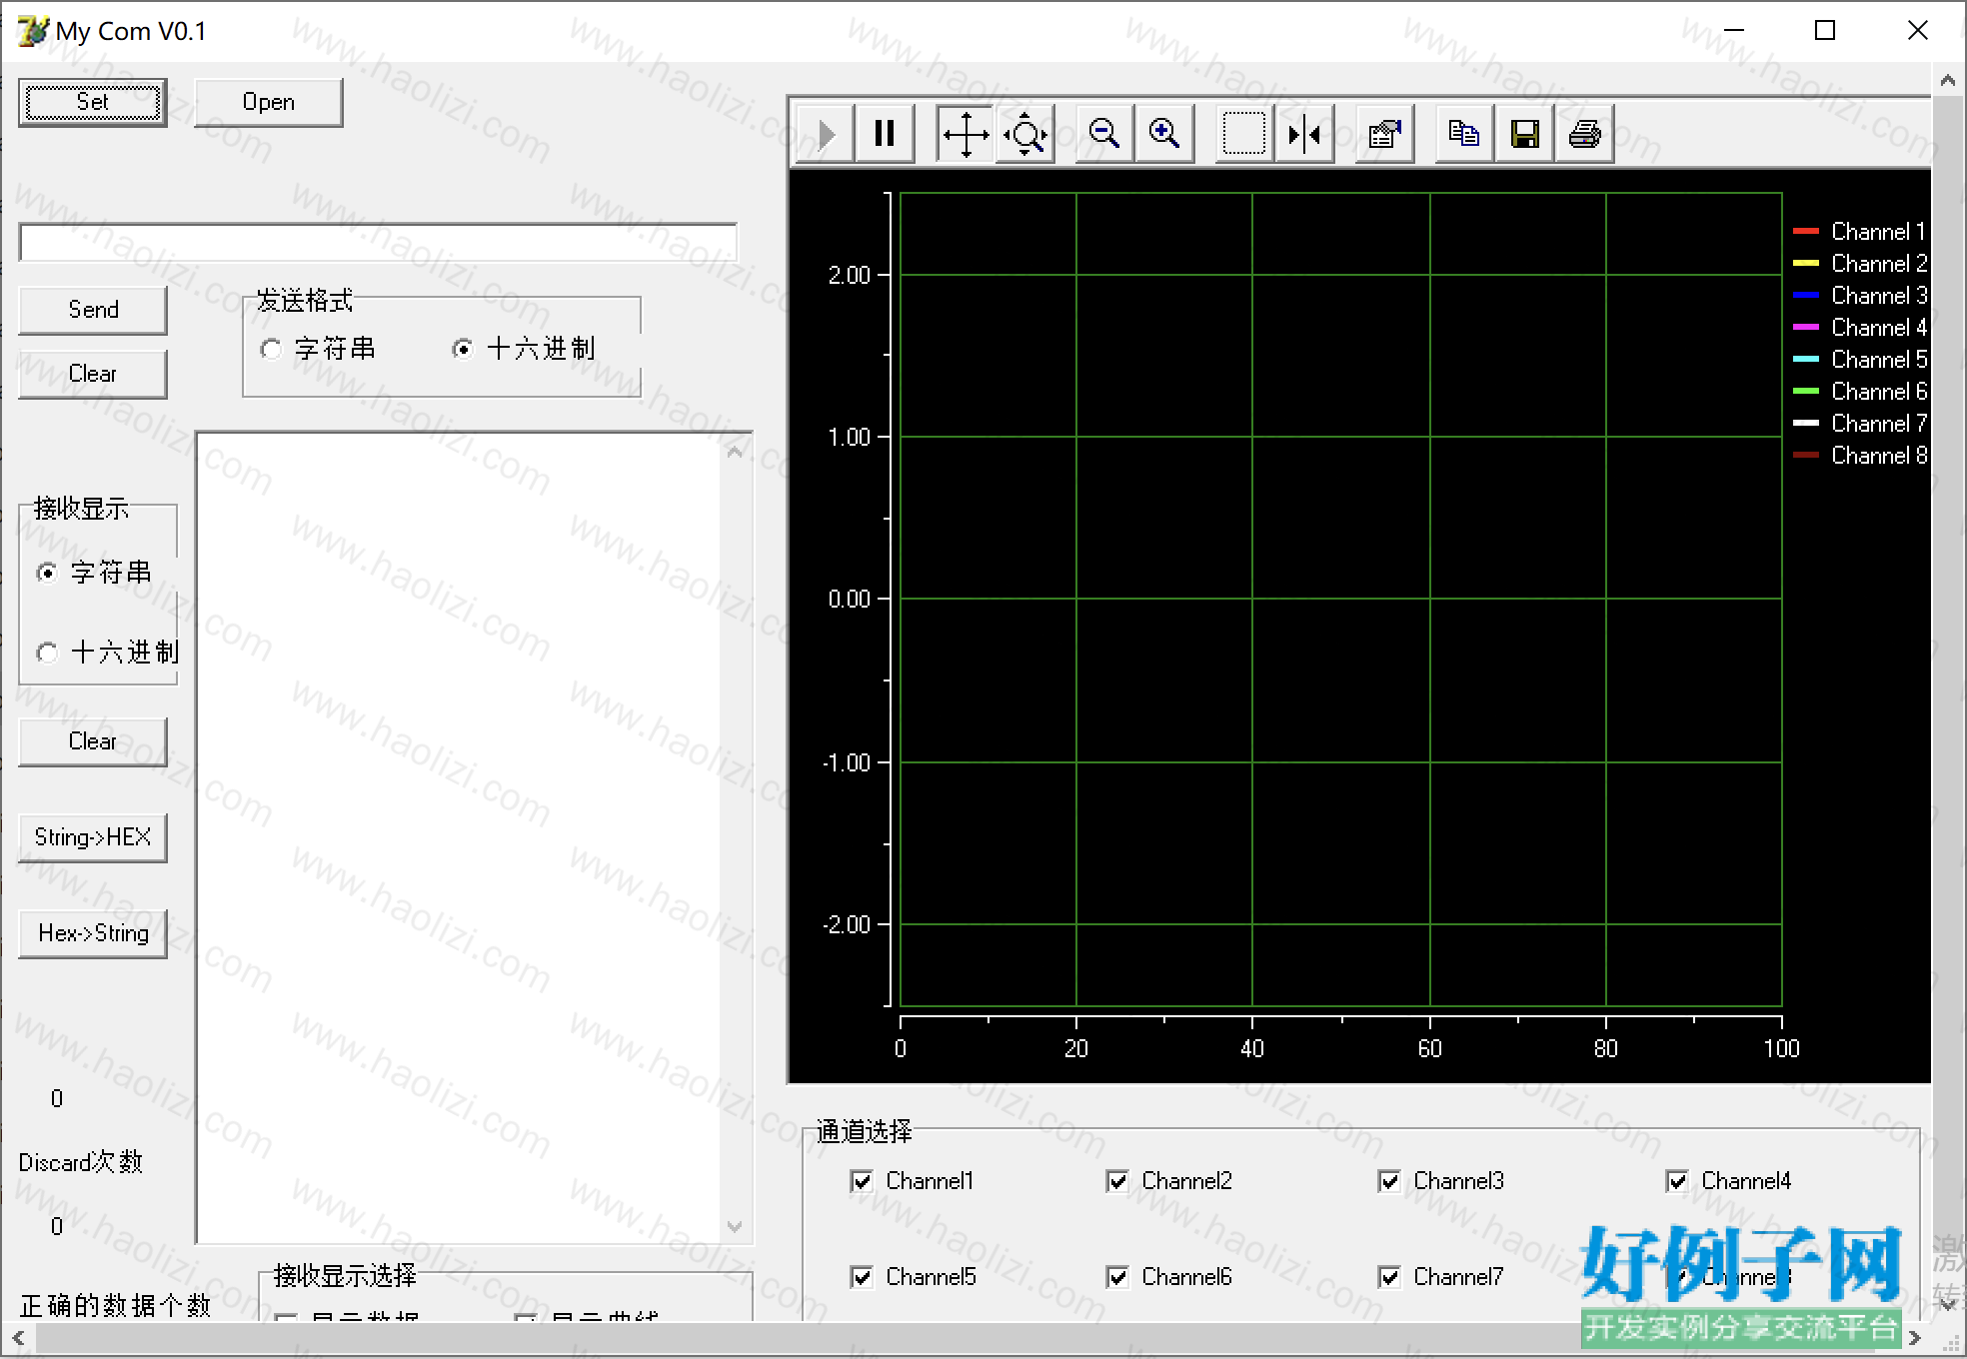Zoom in the chart

[1164, 133]
